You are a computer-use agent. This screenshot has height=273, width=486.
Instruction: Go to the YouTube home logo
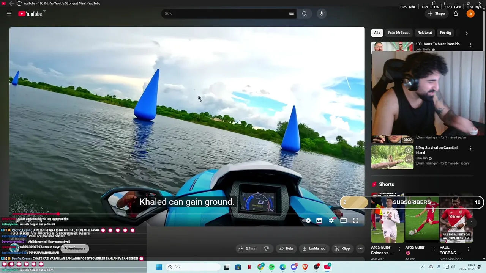coord(30,14)
